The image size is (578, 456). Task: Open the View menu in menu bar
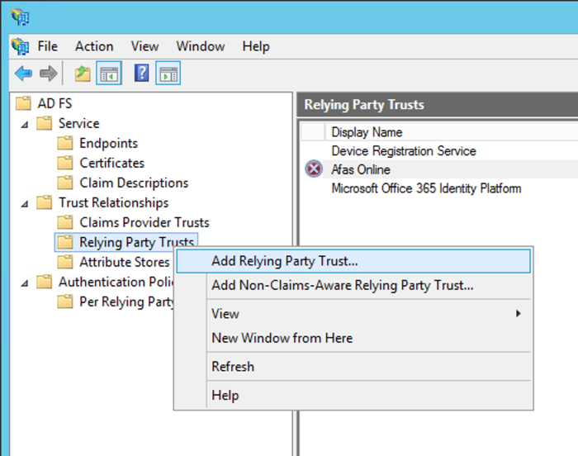[144, 46]
